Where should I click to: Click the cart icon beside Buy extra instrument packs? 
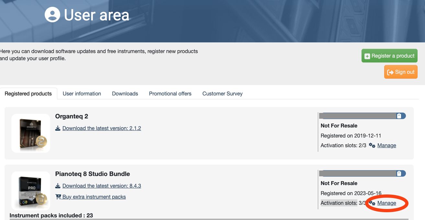(x=58, y=197)
